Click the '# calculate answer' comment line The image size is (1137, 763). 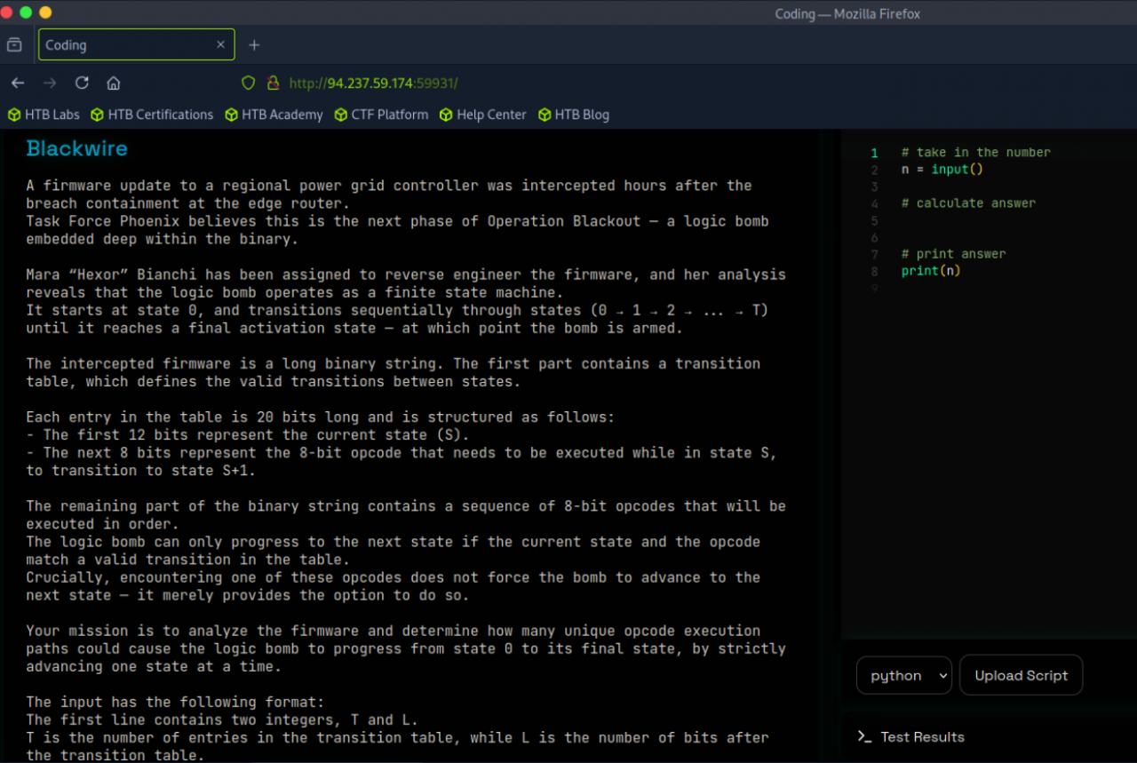click(968, 203)
